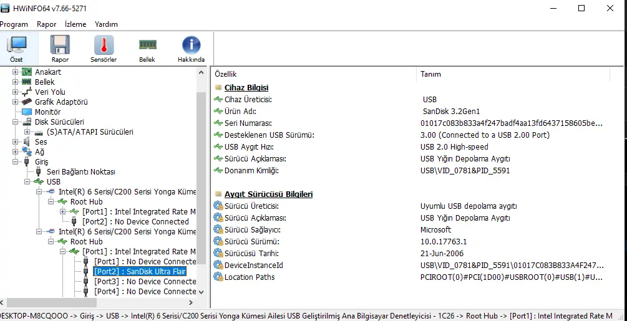627x321 pixels.
Task: Click the Sürücü Sürümü gear icon
Action: [218, 242]
